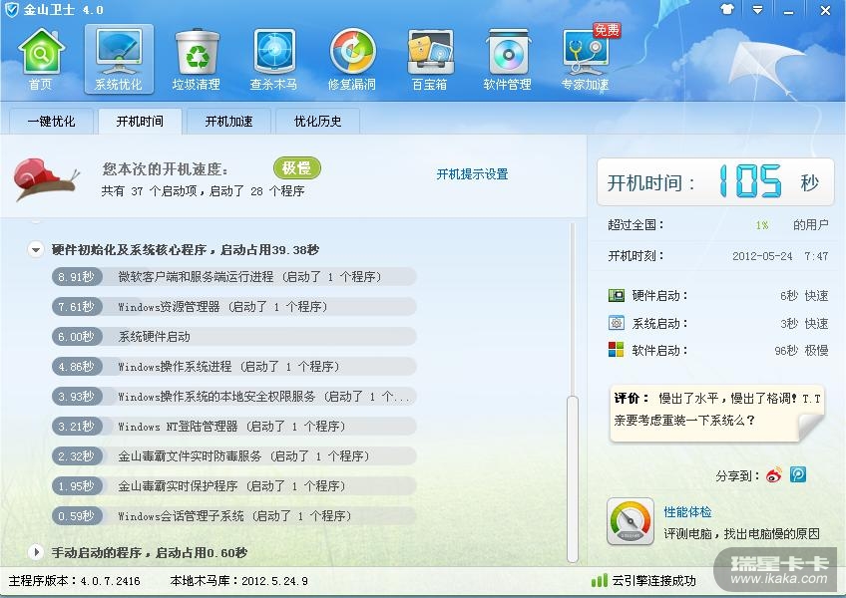The width and height of the screenshot is (846, 598).
Task: Expand 手动启动的程序 group
Action: pyautogui.click(x=36, y=552)
